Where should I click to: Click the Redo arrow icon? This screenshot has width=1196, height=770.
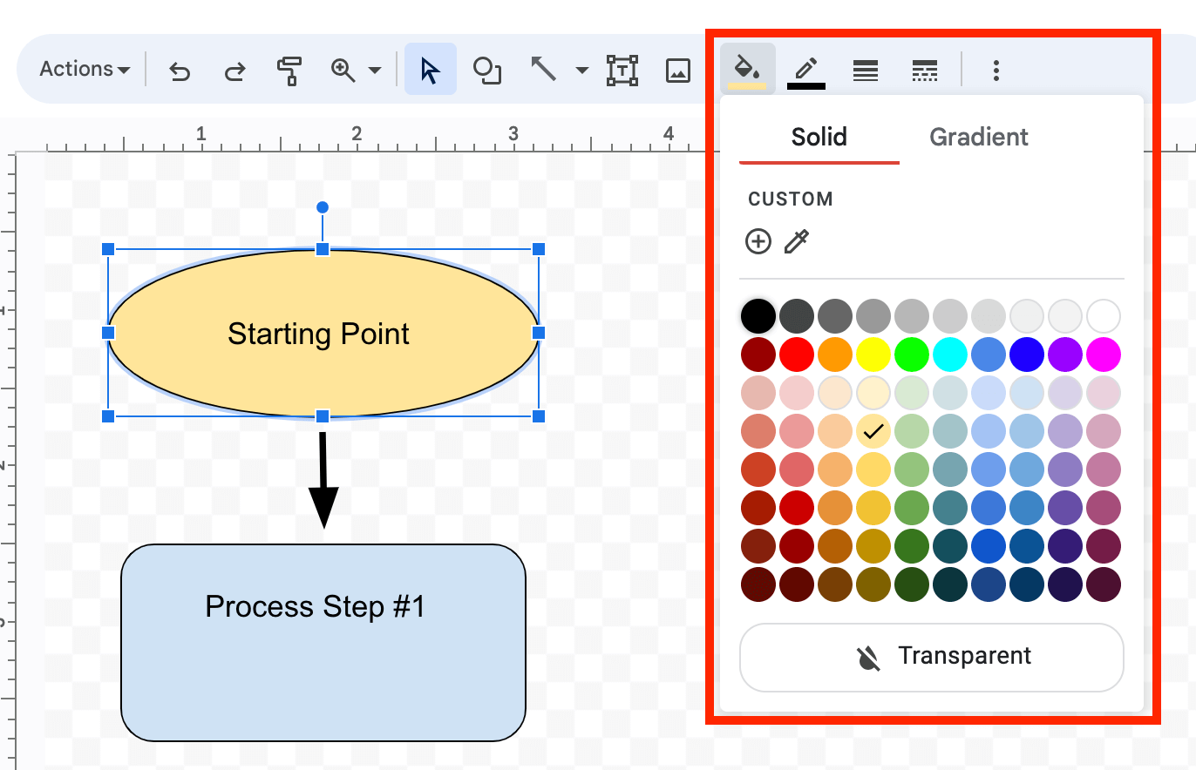click(x=234, y=70)
